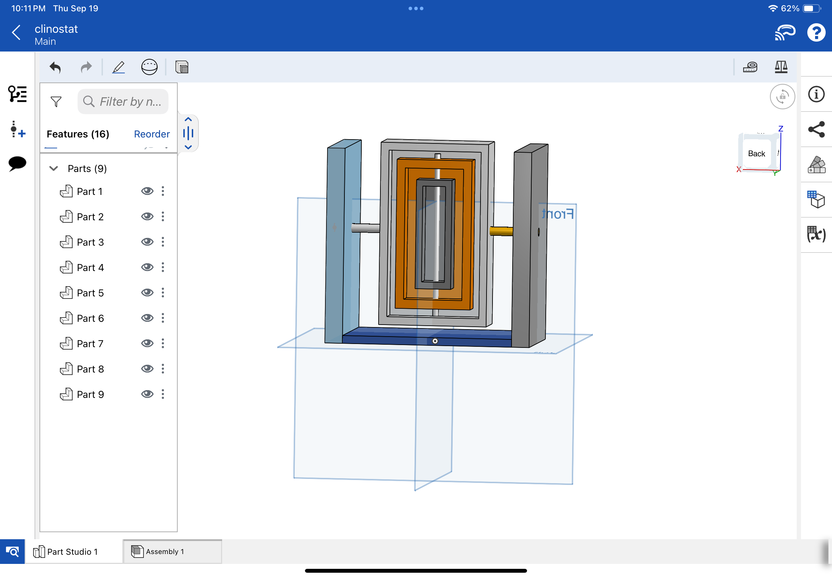This screenshot has width=832, height=578.
Task: Click the Reorder link
Action: click(x=152, y=134)
